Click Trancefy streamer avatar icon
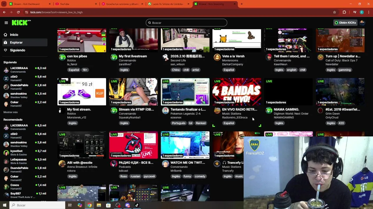Viewport: 373px width, 209px height. (x=217, y=164)
